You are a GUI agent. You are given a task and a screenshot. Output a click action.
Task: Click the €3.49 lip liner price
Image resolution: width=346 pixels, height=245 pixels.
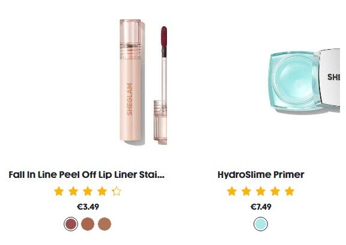88,207
